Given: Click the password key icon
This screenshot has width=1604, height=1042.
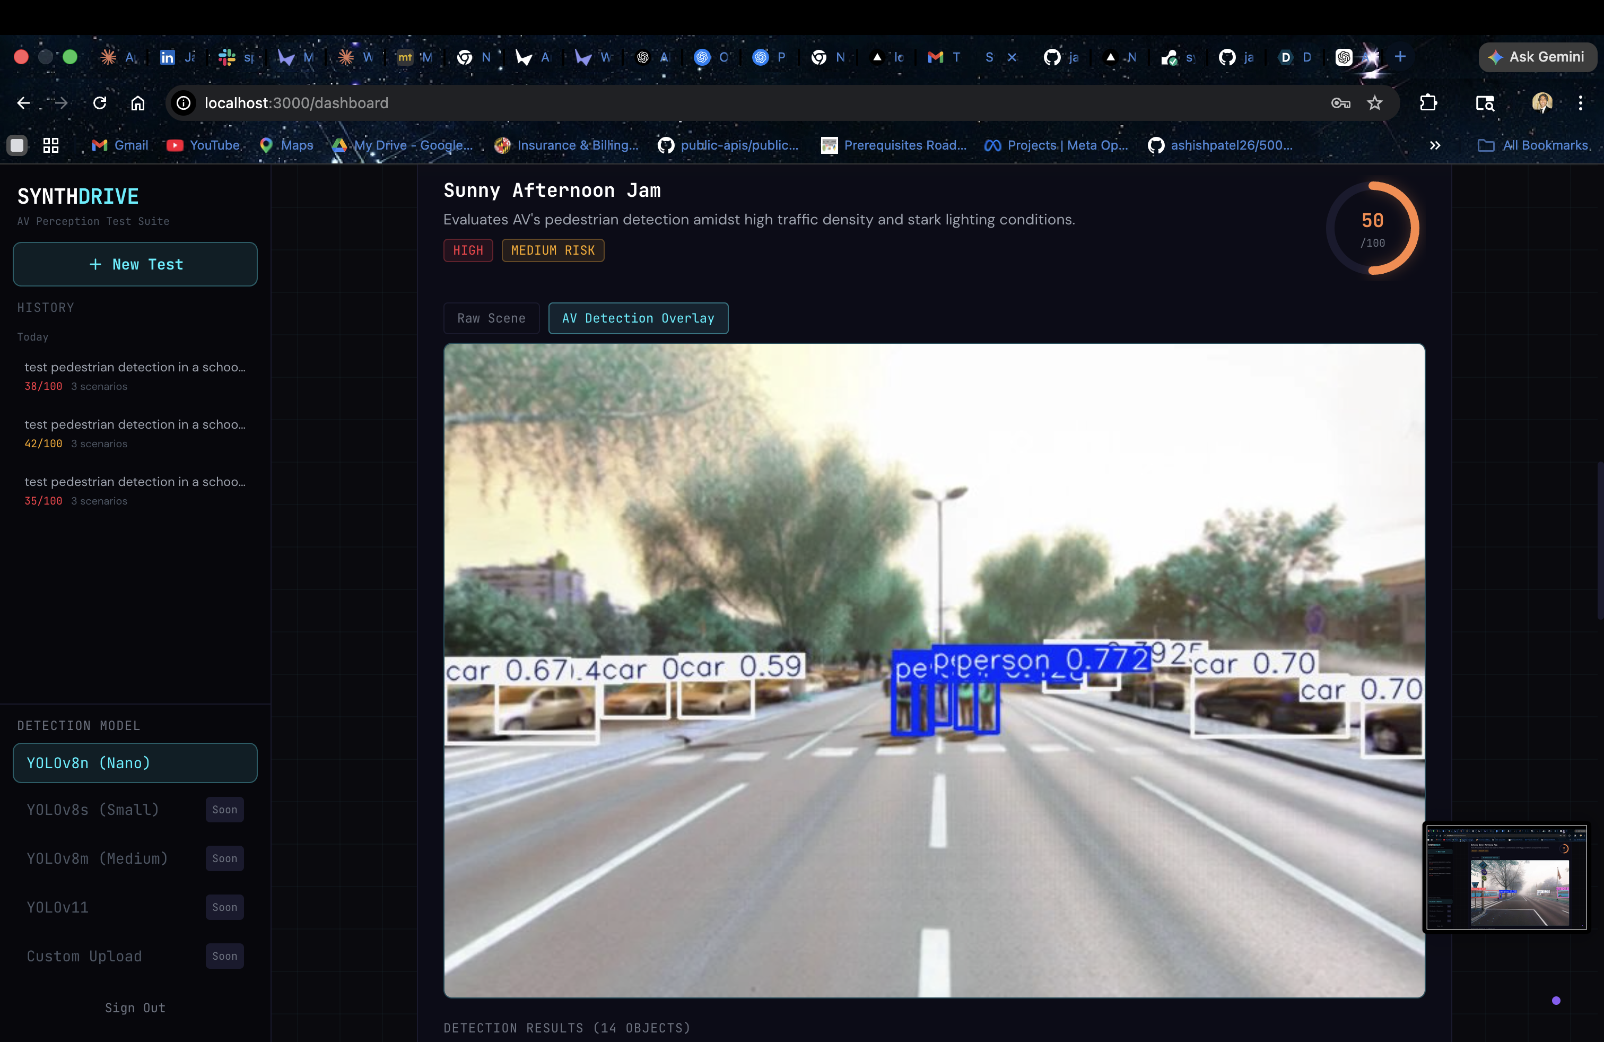Looking at the screenshot, I should (1340, 103).
